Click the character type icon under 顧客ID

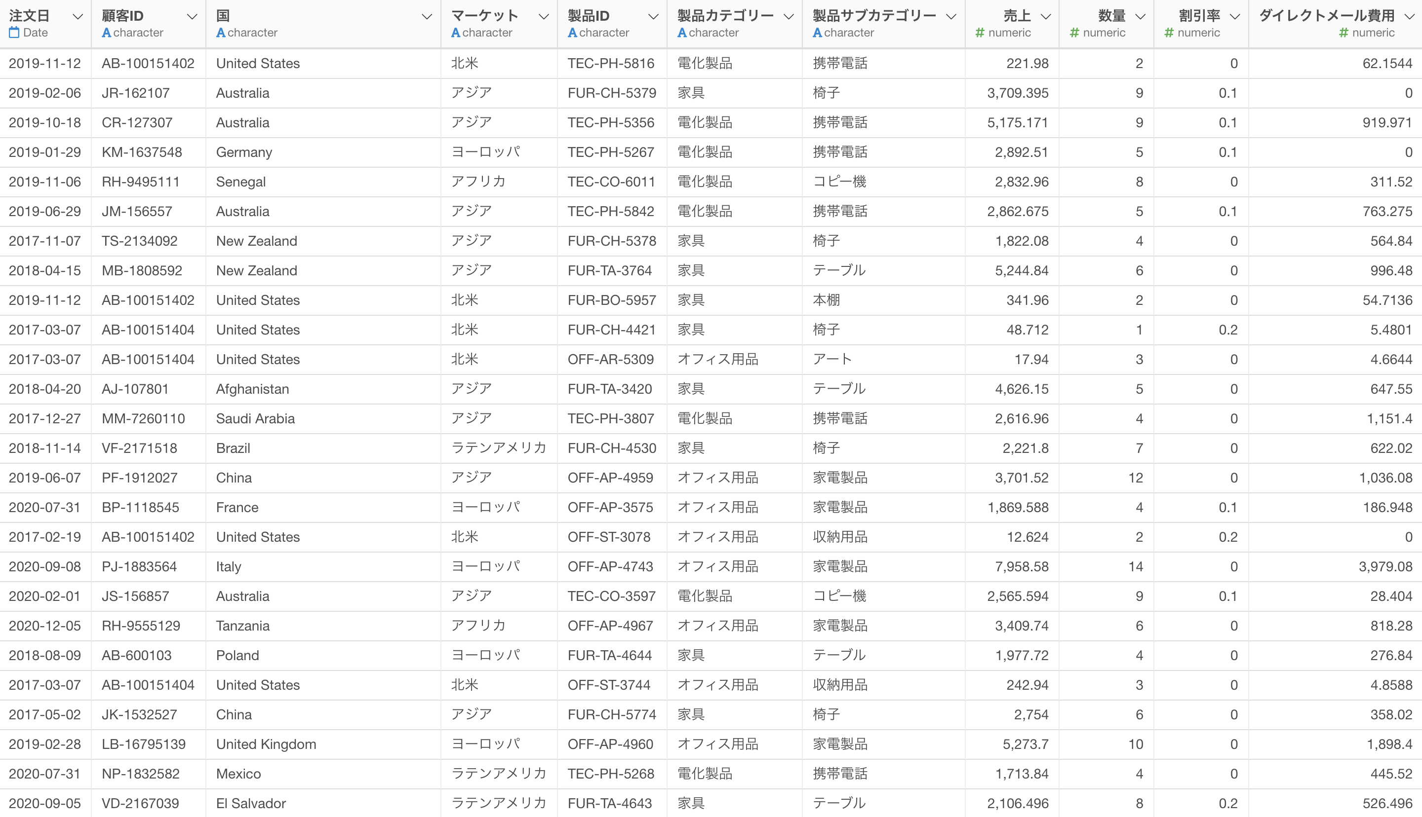click(106, 33)
